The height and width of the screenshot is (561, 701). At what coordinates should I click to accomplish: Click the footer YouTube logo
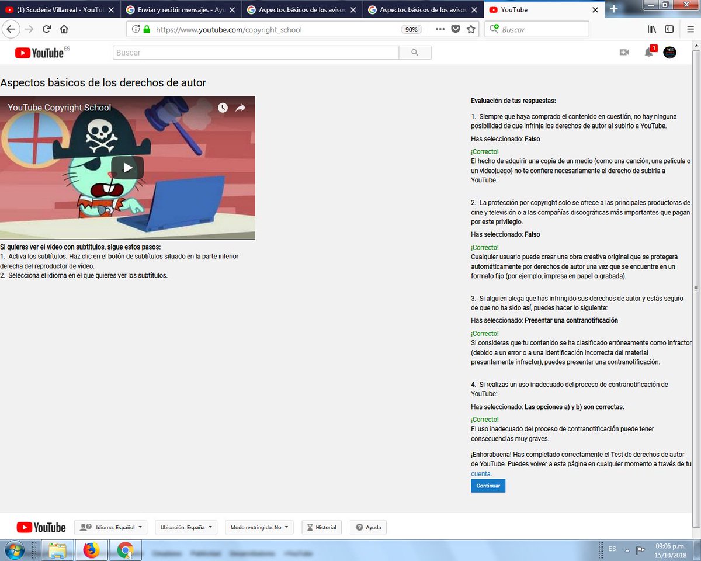click(41, 527)
